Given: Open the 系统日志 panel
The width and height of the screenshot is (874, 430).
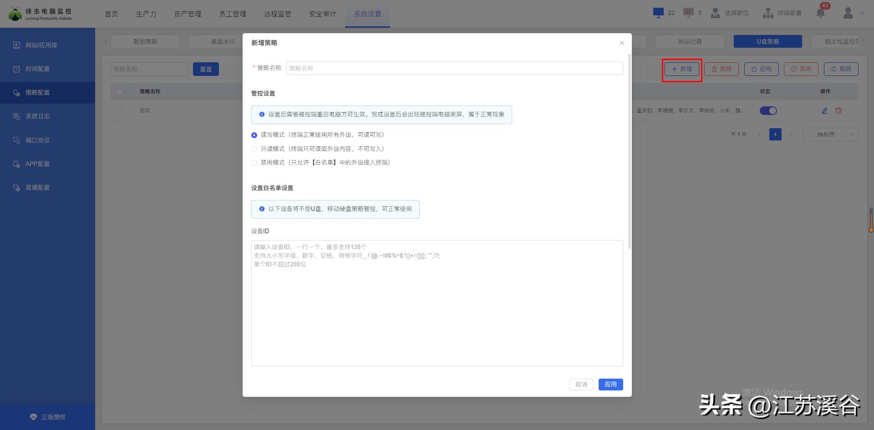Looking at the screenshot, I should [x=39, y=116].
